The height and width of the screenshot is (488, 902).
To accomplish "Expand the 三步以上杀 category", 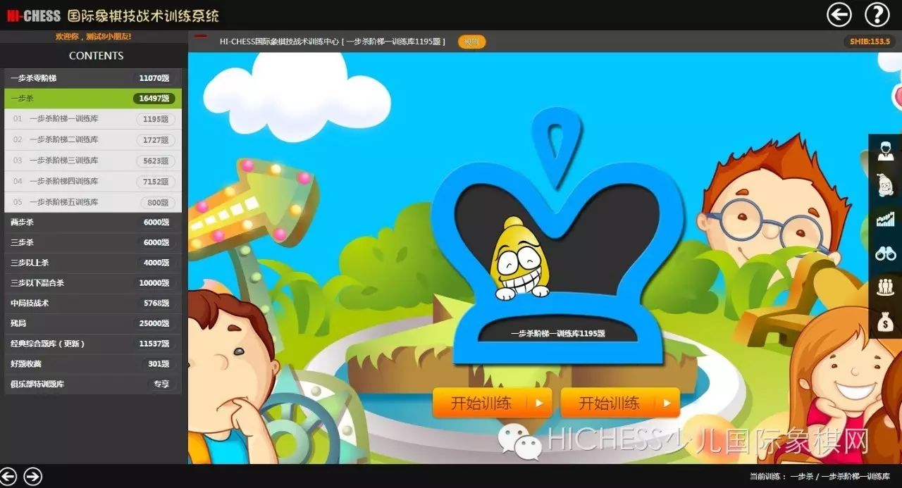I will point(93,263).
